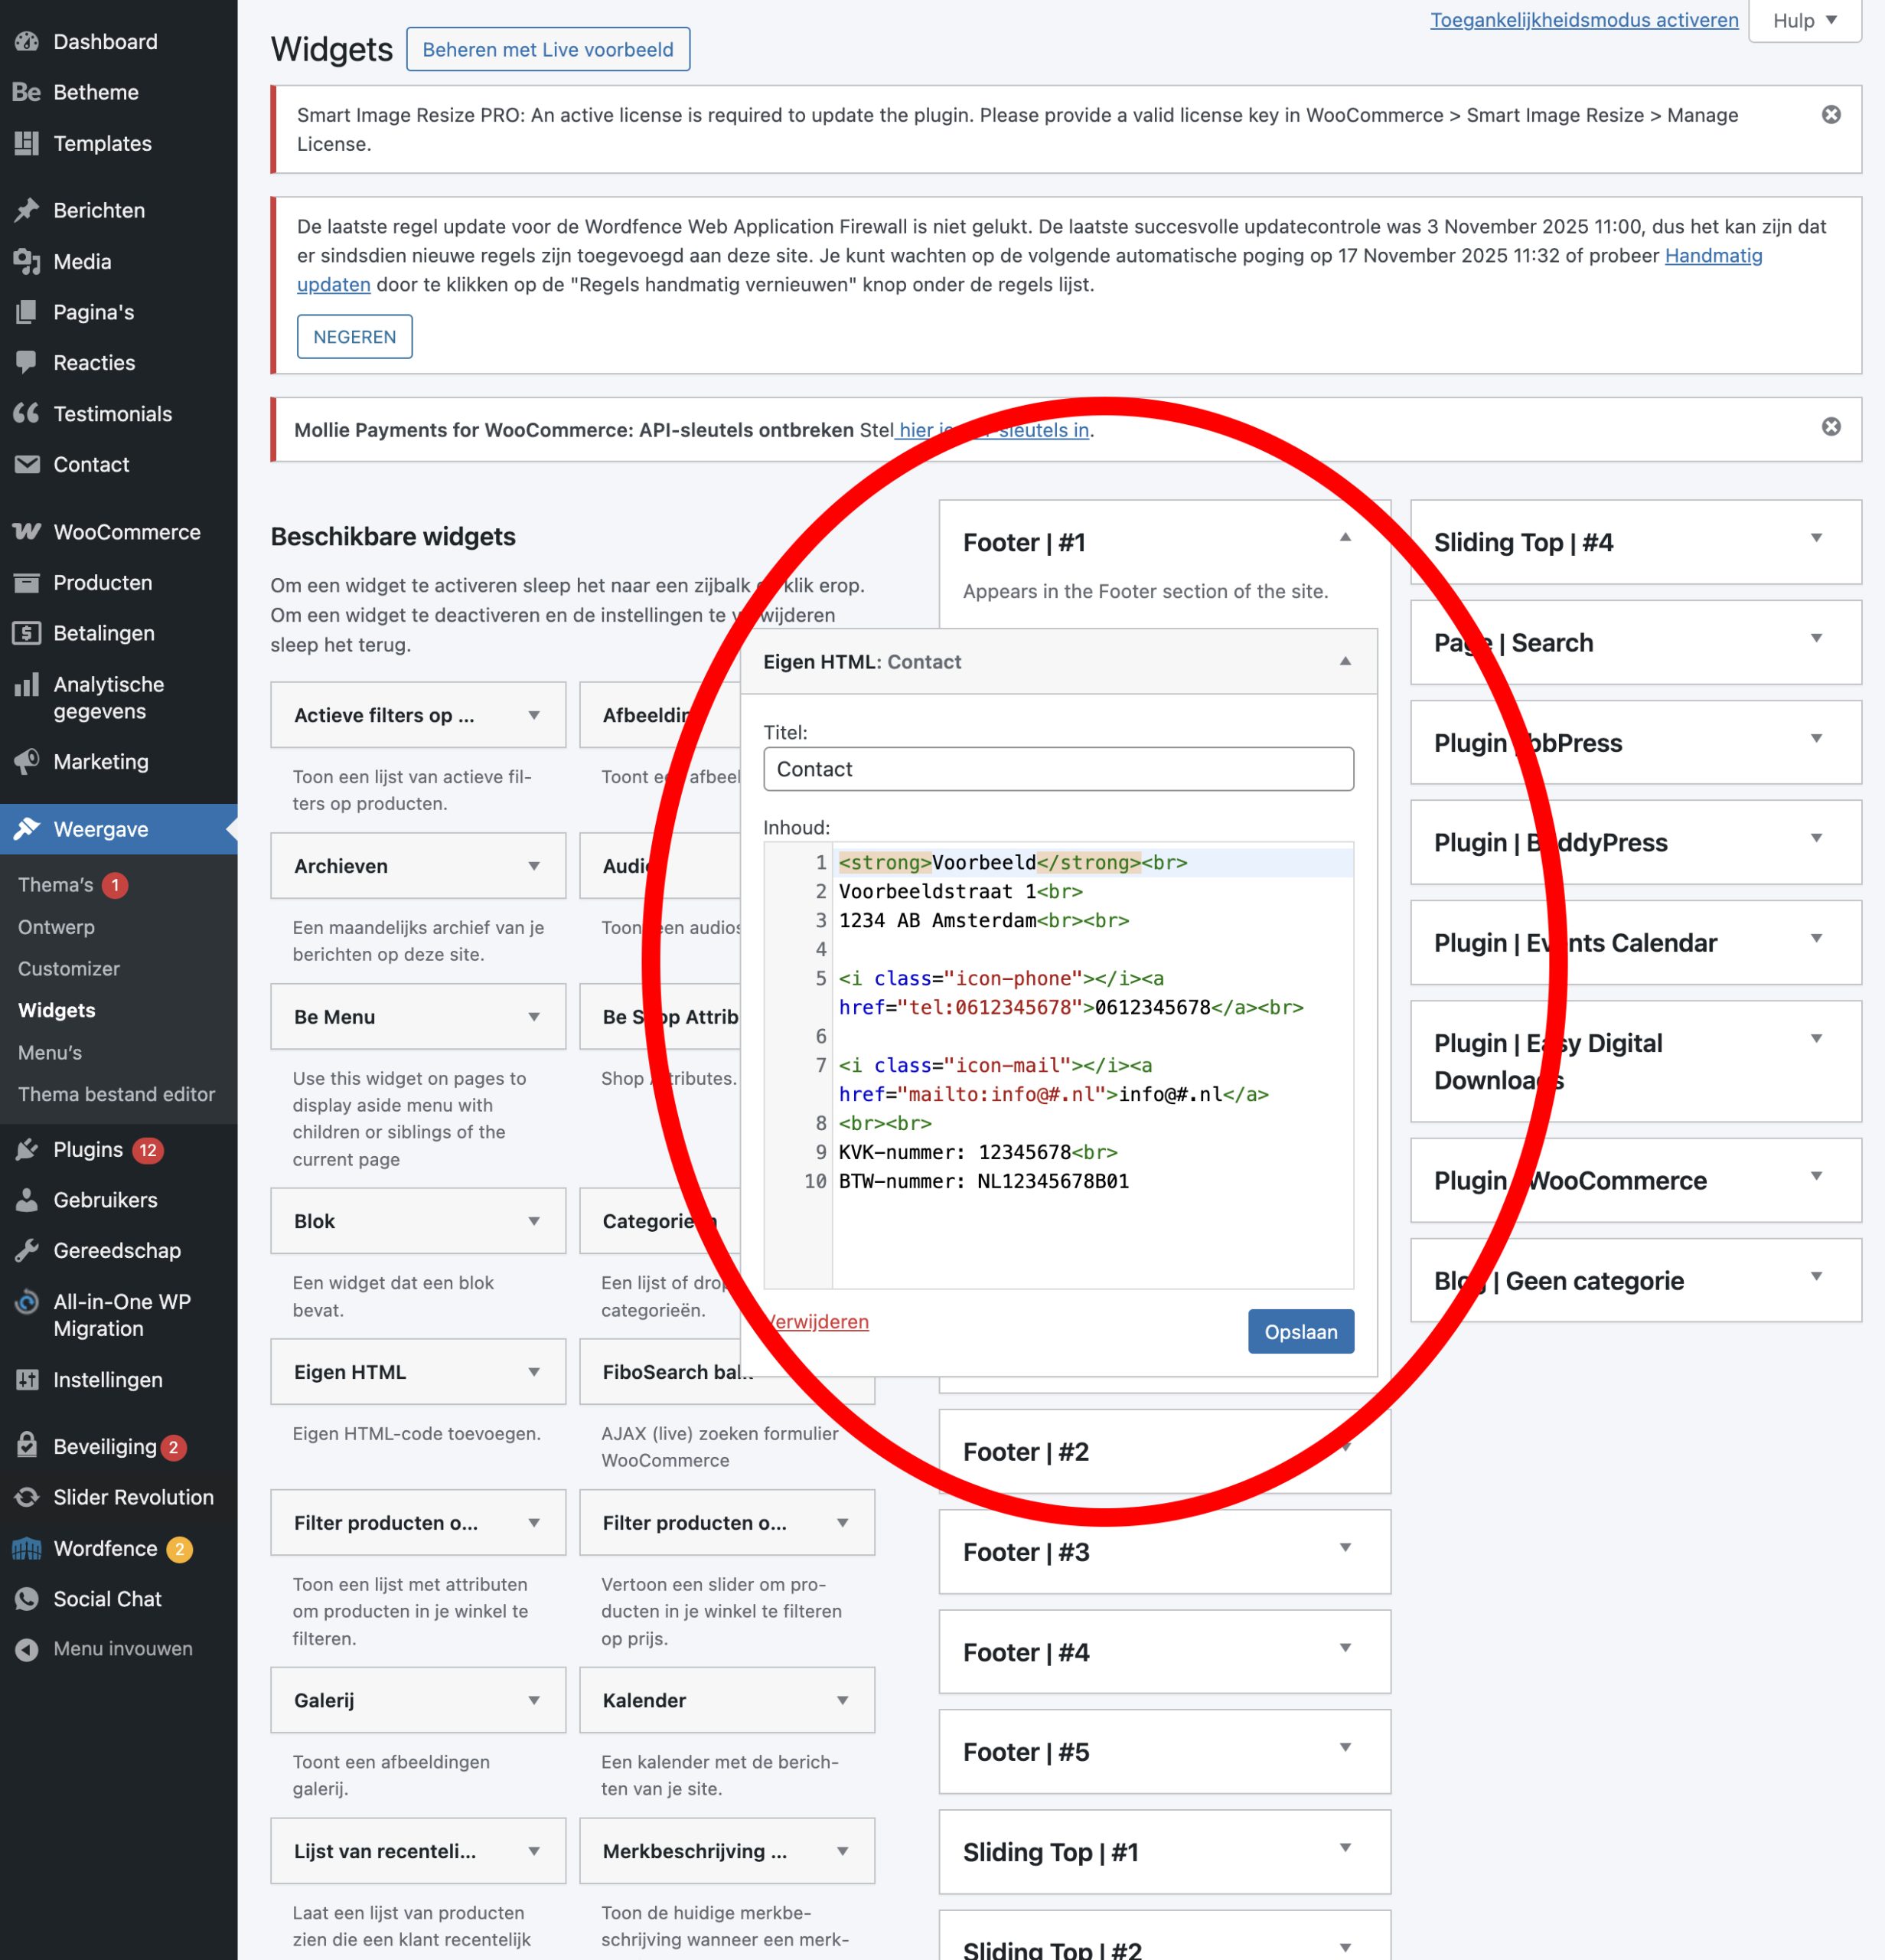Click the Social Chat icon
Screen dimensions: 1885x1960
click(x=27, y=1598)
